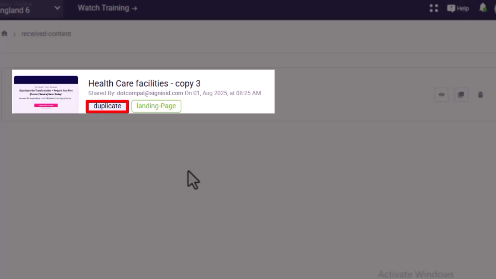Screen dimensions: 496x279
Task: Delete Health Care facilities with trash icon
Action: tap(480, 95)
